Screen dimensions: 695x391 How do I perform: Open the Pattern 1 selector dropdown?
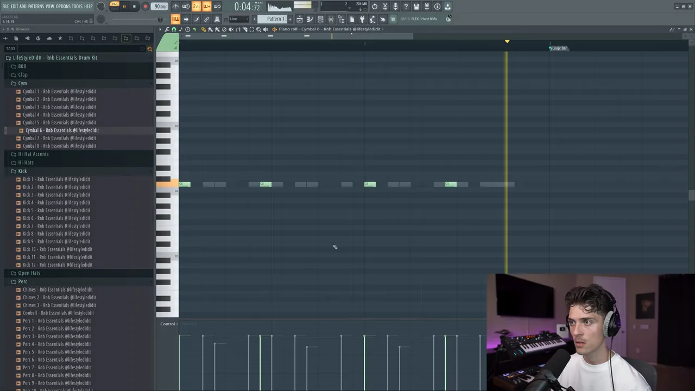click(x=275, y=19)
